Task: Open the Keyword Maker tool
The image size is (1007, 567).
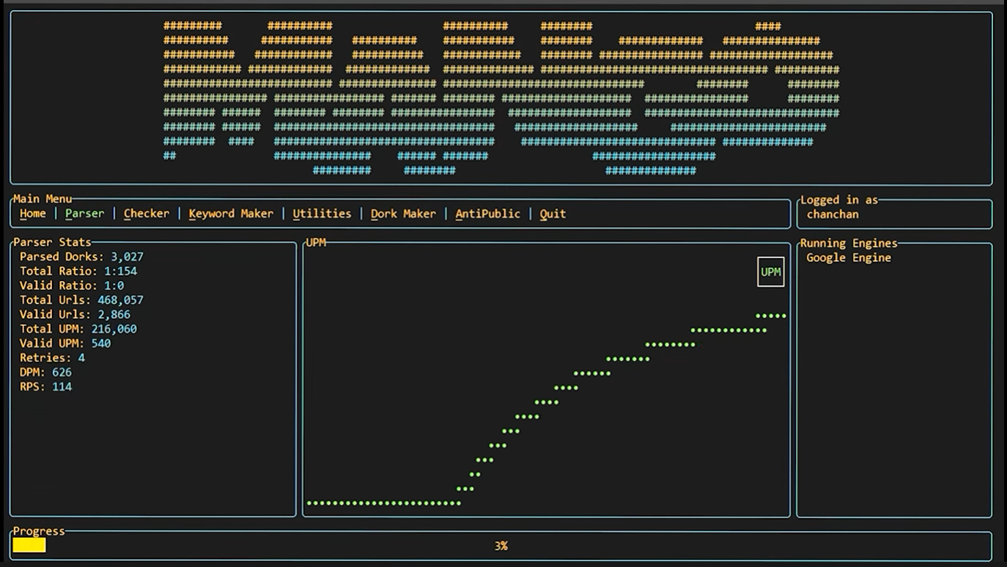Action: coord(231,214)
